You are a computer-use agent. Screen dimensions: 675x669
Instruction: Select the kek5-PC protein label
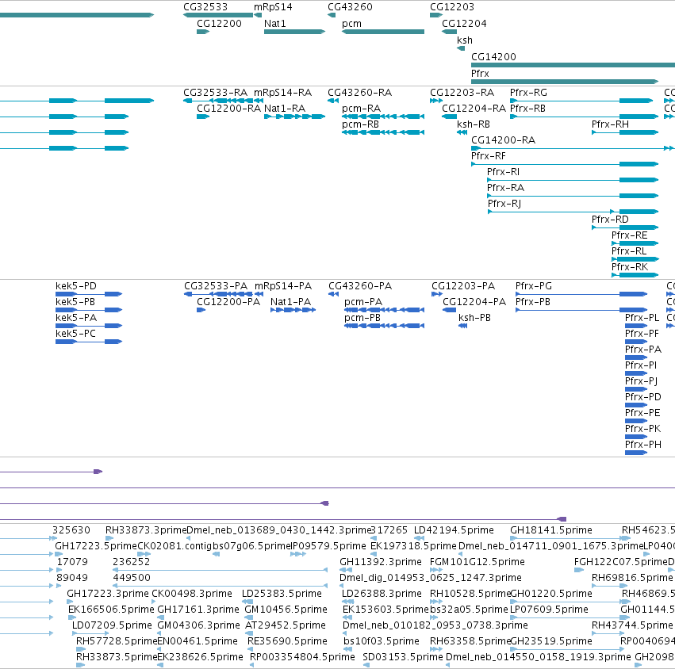(x=75, y=334)
